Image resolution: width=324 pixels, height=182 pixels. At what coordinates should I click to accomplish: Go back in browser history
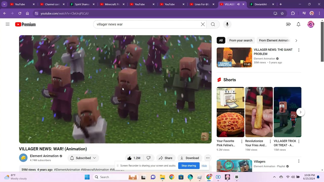point(5,13)
